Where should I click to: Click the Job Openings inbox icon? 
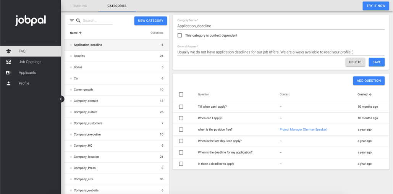8,62
